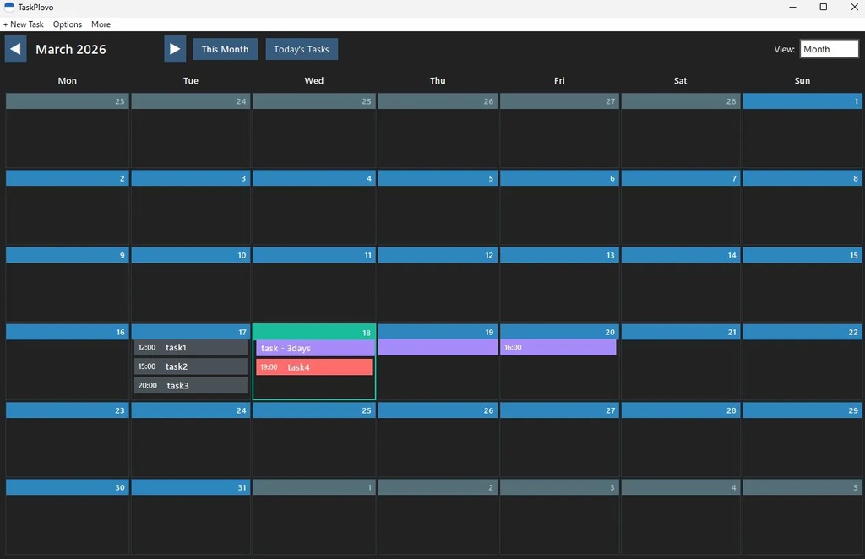Maximize the TaskPlovo window
The image size is (865, 559).
(823, 7)
